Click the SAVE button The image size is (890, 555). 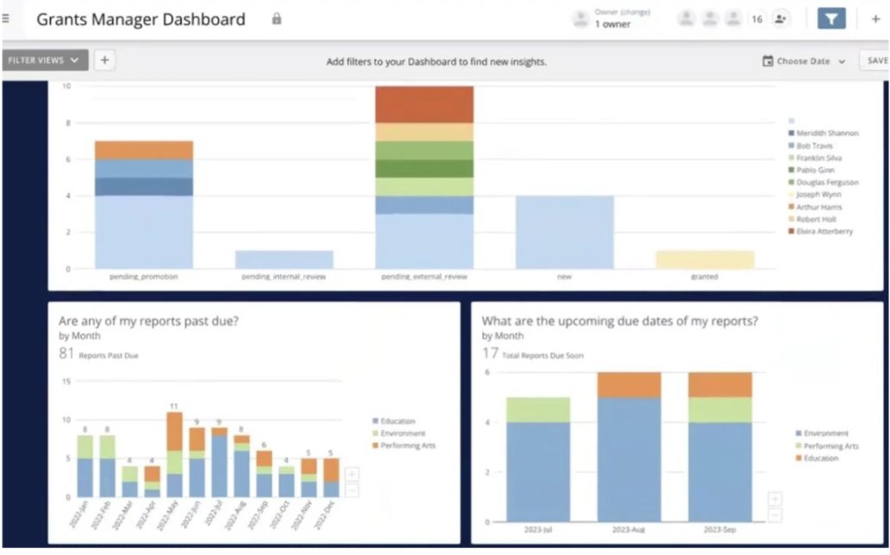click(x=876, y=60)
